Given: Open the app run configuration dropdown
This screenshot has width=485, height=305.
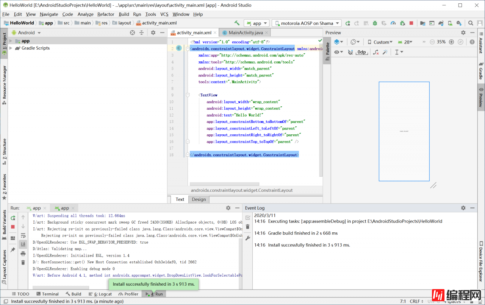Looking at the screenshot, I should pos(257,23).
